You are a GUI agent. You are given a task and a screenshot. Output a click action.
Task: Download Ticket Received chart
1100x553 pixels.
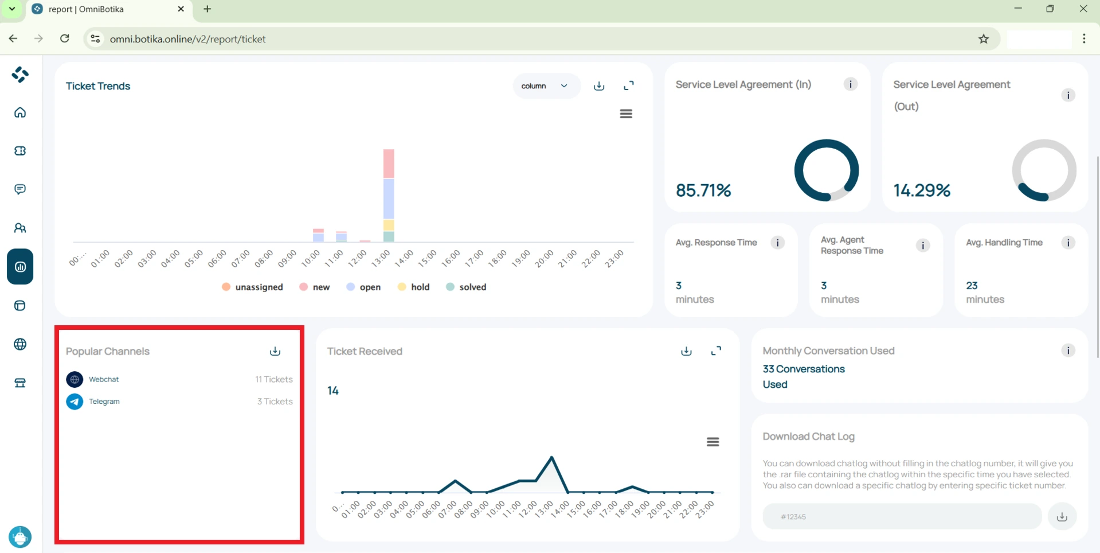[686, 351]
